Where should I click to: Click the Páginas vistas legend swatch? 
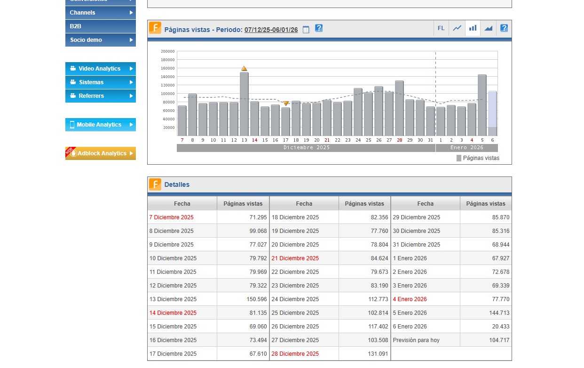tap(459, 158)
